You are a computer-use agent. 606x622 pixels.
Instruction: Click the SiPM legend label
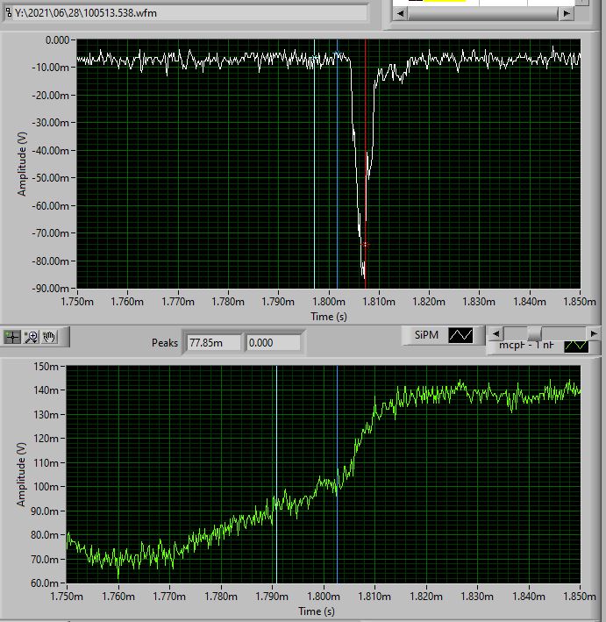426,335
